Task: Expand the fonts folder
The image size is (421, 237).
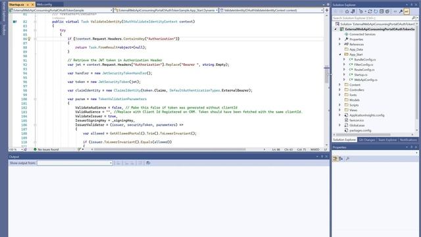Action: tap(339, 95)
